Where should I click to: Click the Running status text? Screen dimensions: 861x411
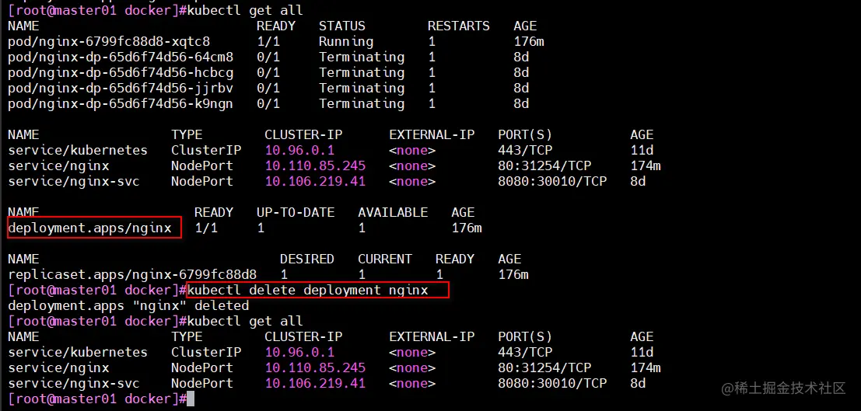346,41
